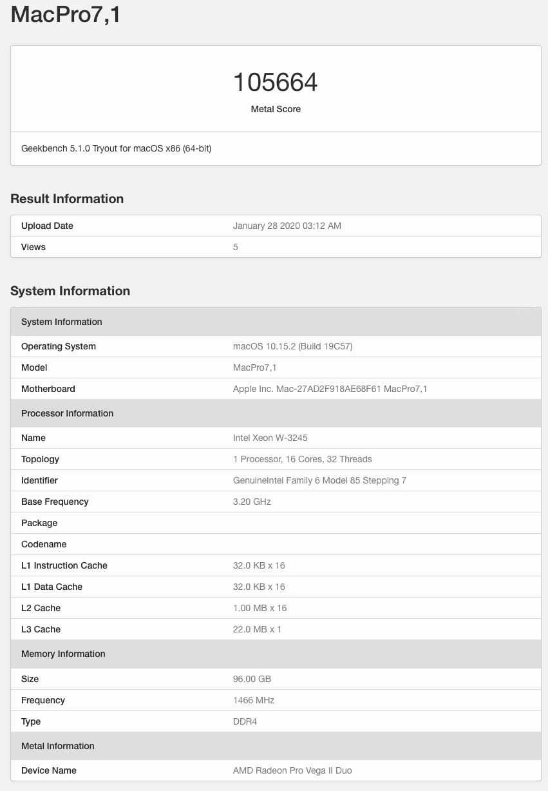
Task: Select the 3.20 GHz value
Action: click(x=252, y=502)
